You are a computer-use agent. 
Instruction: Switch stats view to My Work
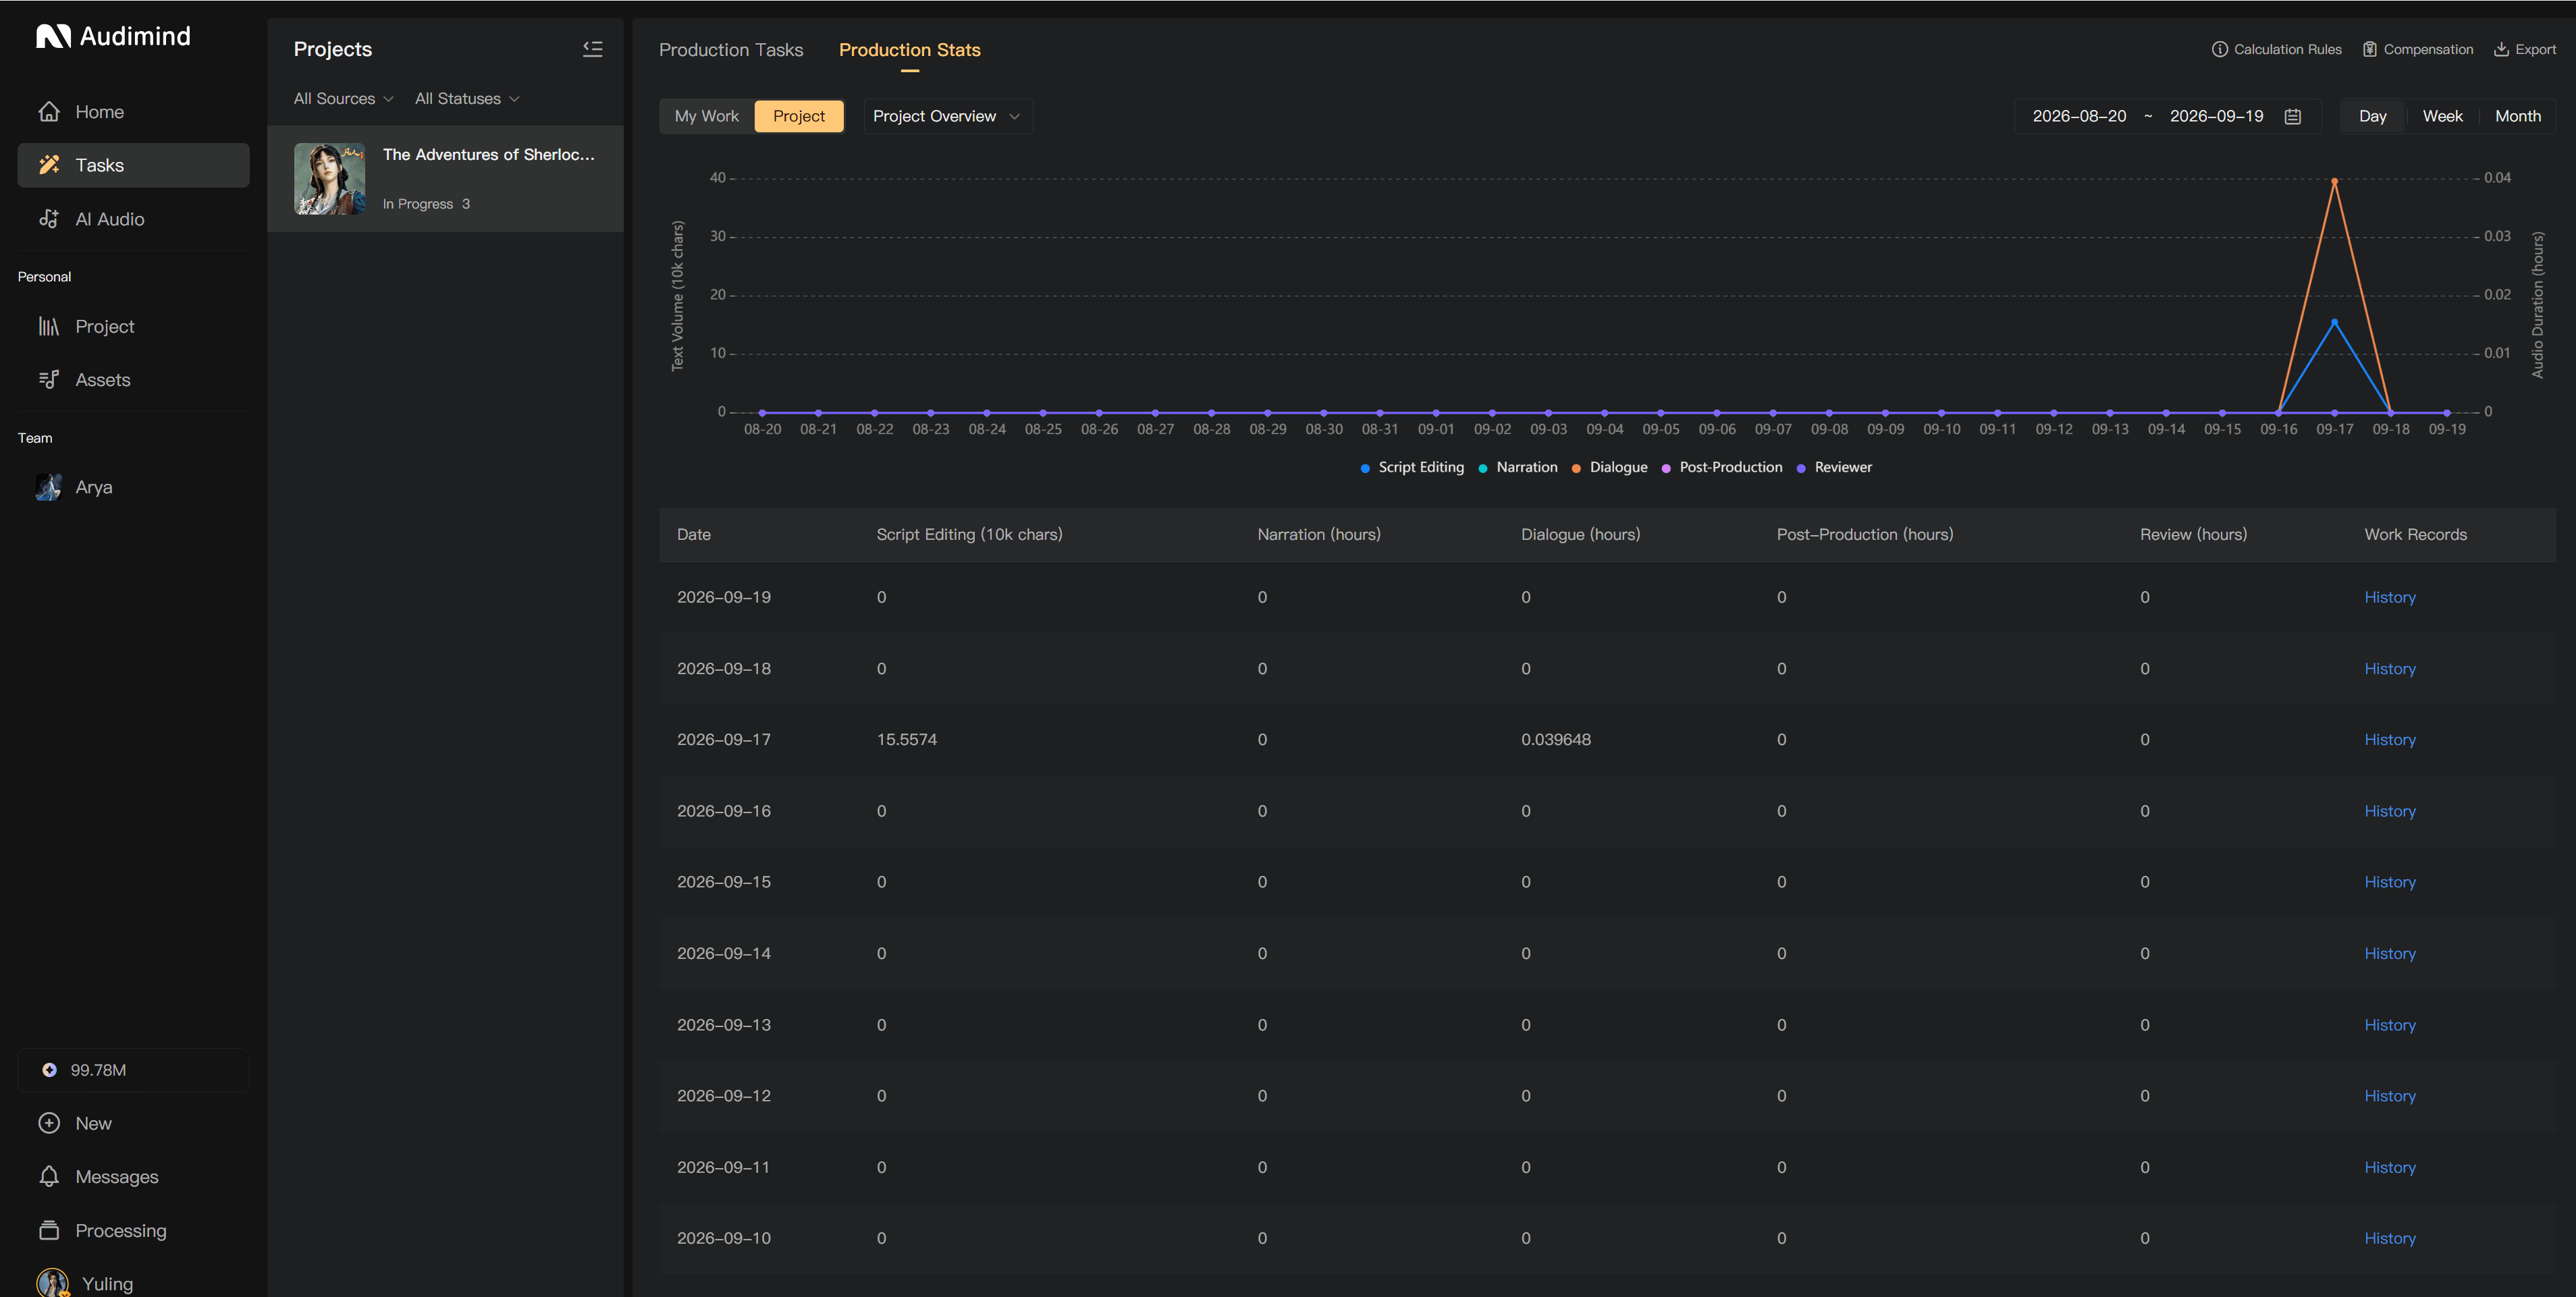coord(707,116)
